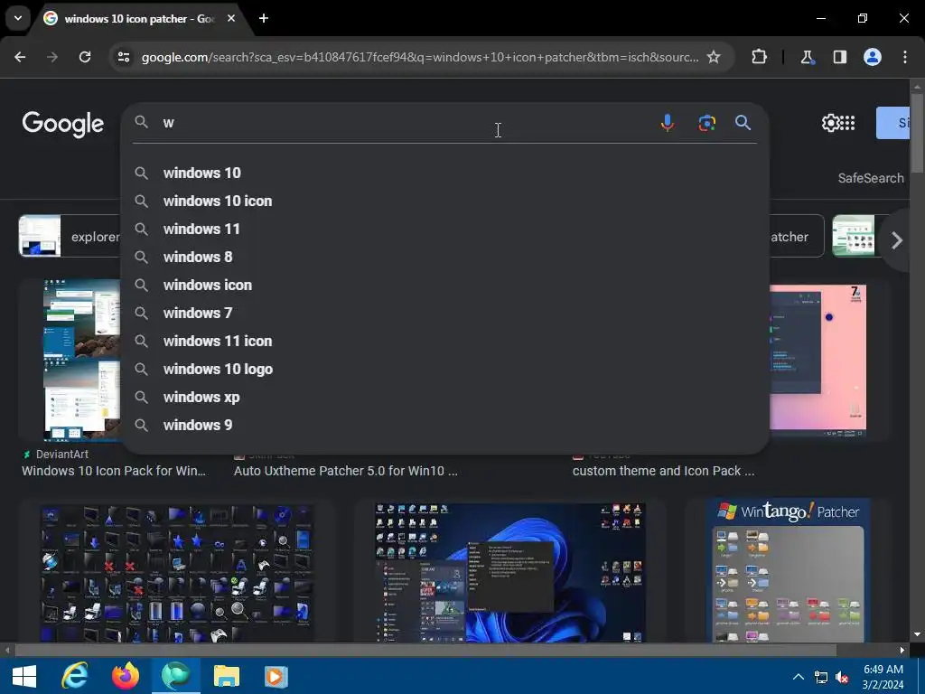Image resolution: width=925 pixels, height=694 pixels.
Task: Choose suggestion "windows 10 icon"
Action: (x=444, y=202)
